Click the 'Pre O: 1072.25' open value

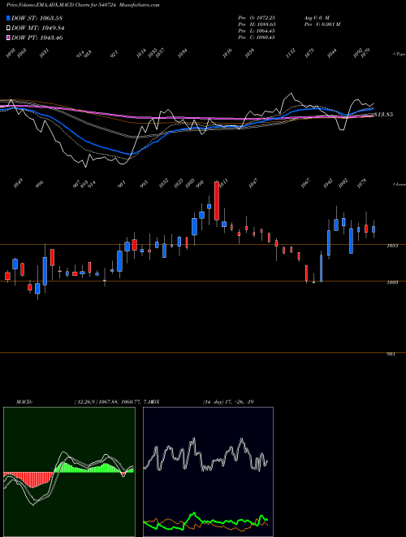[x=257, y=18]
